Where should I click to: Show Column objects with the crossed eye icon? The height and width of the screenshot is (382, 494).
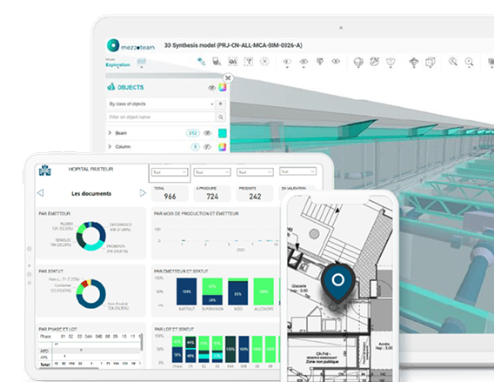tap(207, 147)
